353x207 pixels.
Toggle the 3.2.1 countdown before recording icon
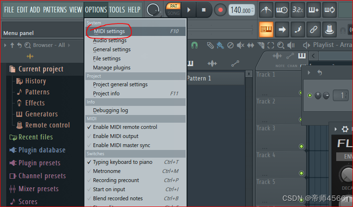(x=298, y=10)
